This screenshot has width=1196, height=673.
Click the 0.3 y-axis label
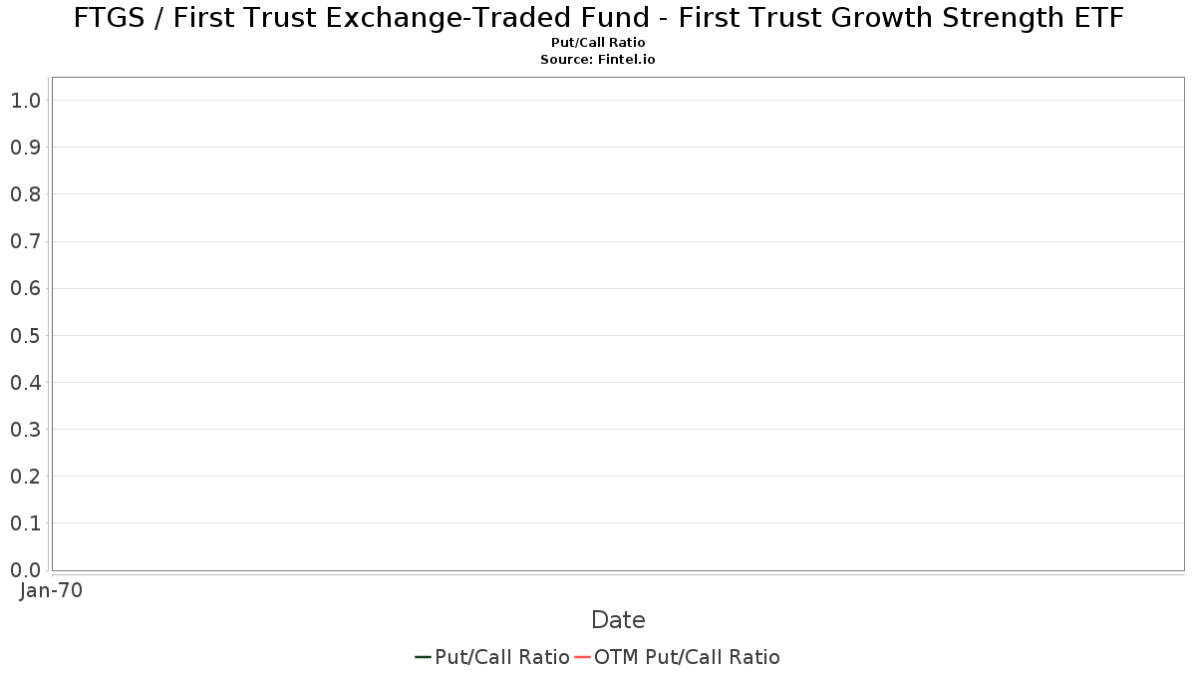tap(25, 430)
